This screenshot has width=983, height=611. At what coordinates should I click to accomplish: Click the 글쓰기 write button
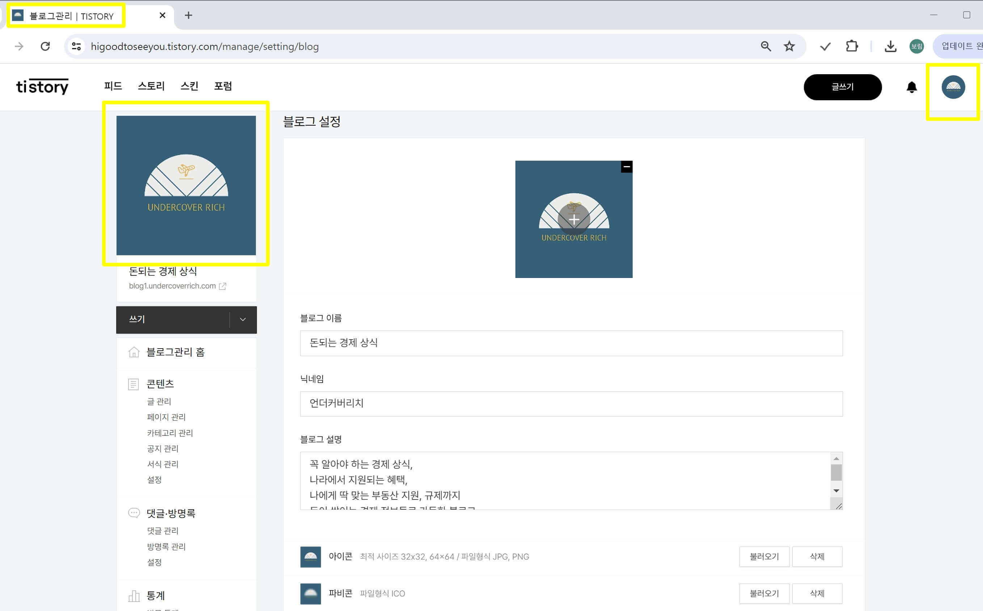(843, 87)
